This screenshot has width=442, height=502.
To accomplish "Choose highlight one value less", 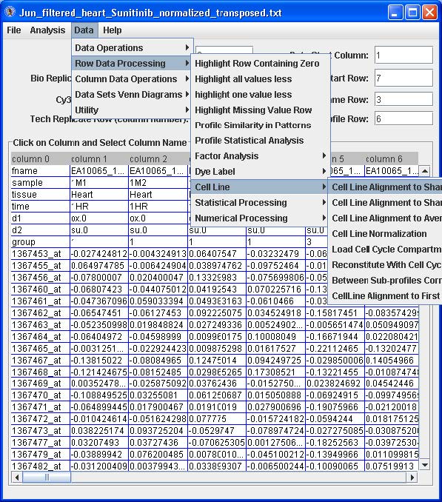I will click(260, 95).
